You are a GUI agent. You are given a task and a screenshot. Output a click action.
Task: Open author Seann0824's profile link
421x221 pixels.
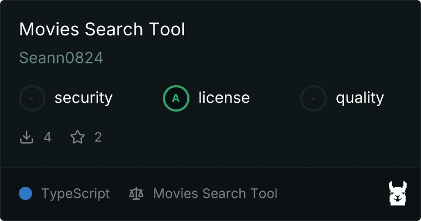(x=61, y=58)
